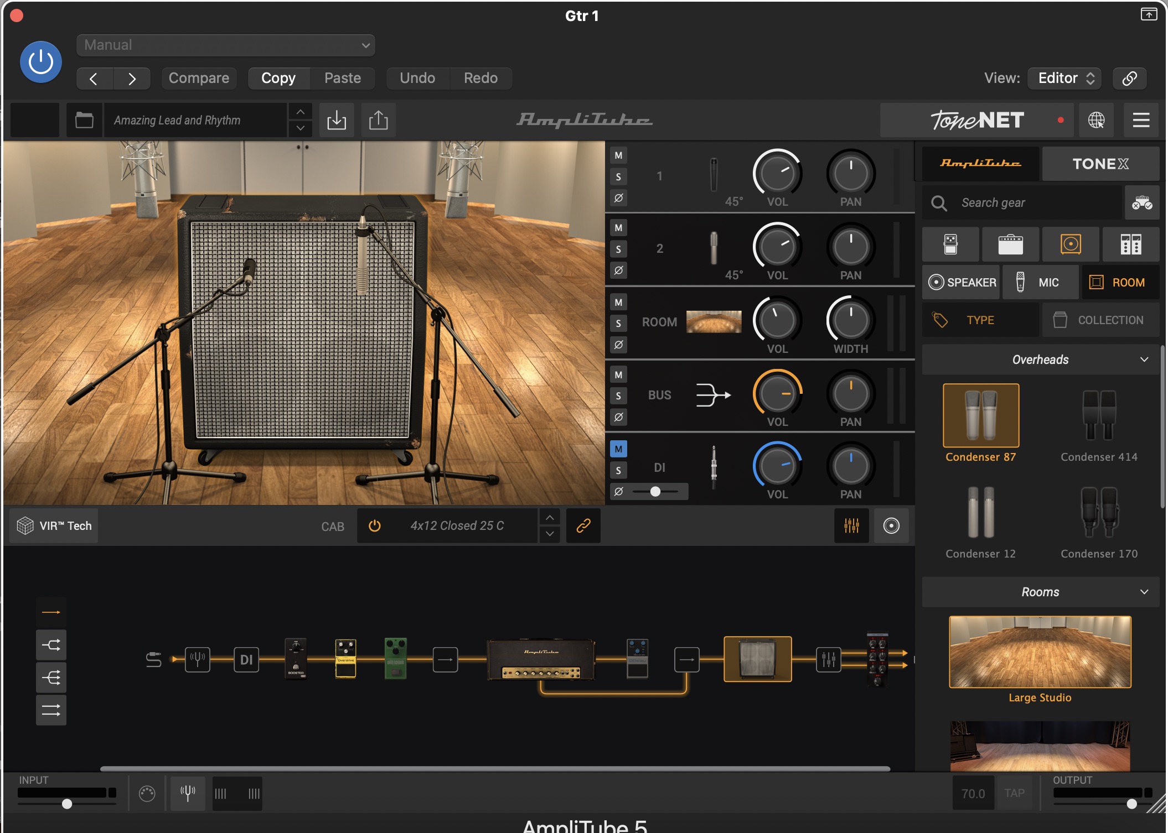
Task: Select the tuner block in signal chain
Action: point(198,659)
